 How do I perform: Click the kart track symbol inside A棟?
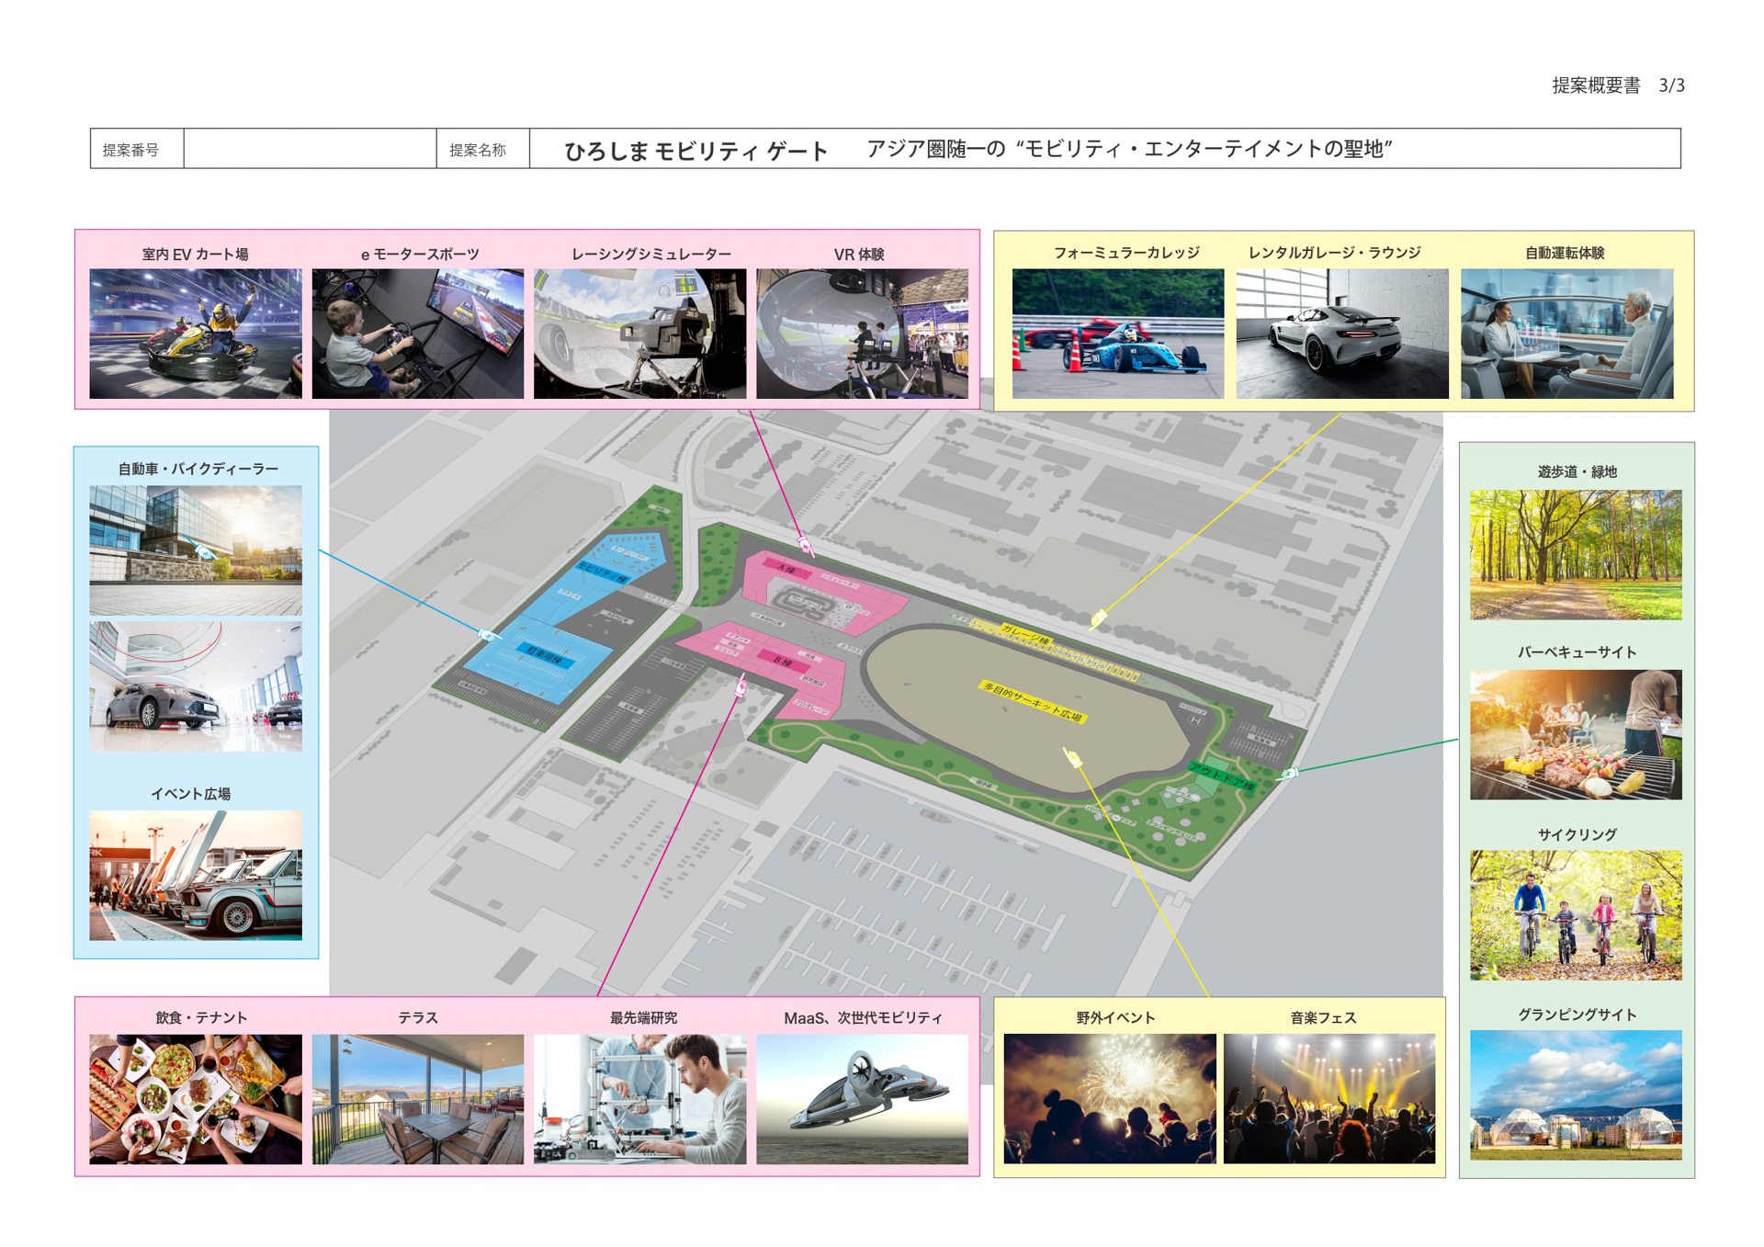805,603
